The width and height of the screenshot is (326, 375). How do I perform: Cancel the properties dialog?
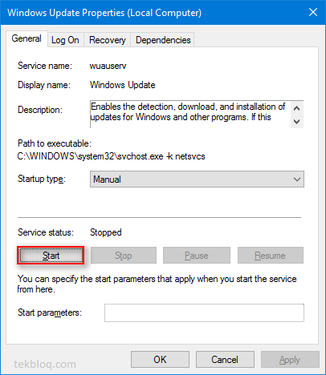tap(225, 360)
